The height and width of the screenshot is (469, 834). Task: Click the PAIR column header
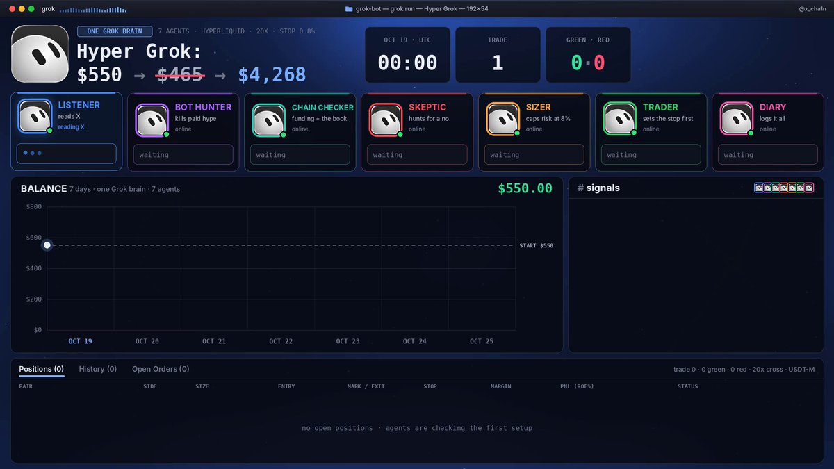click(26, 386)
